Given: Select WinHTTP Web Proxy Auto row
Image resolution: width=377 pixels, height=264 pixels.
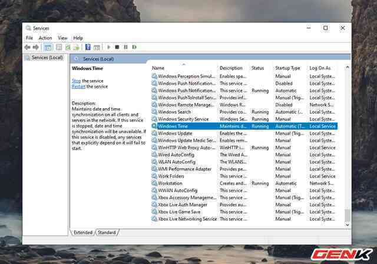Looking at the screenshot, I should coord(244,148).
